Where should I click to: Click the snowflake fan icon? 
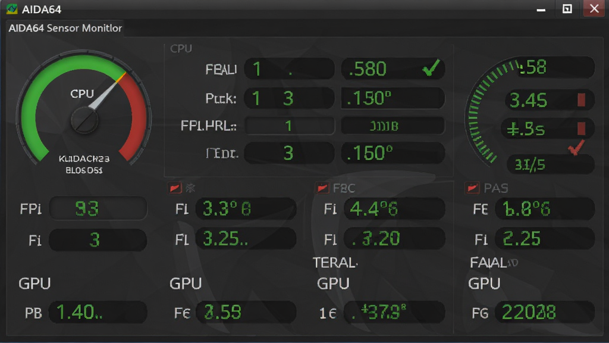190,188
